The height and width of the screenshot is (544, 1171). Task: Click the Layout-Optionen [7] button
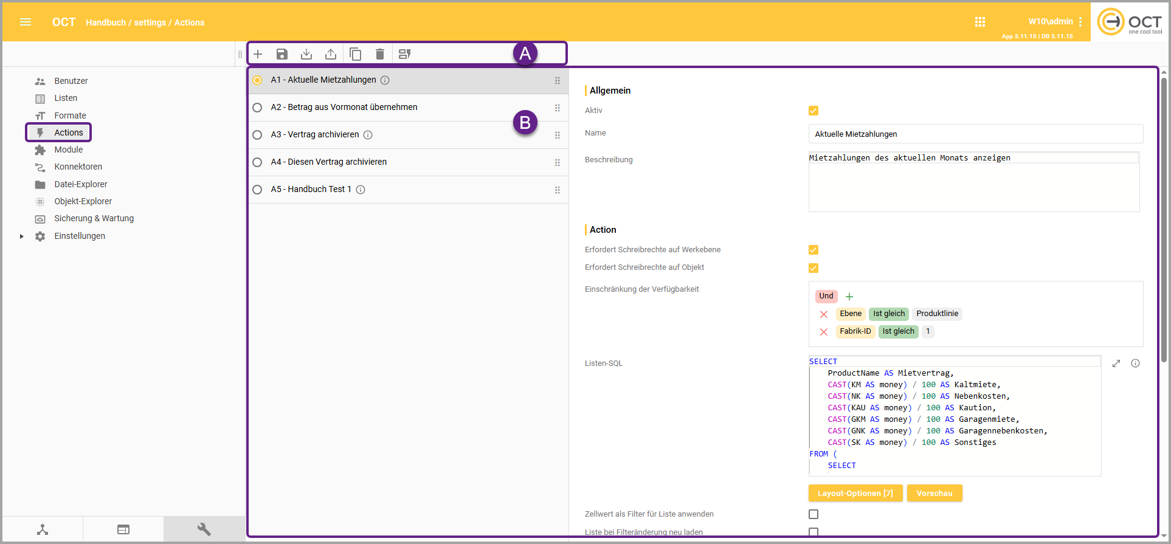855,493
